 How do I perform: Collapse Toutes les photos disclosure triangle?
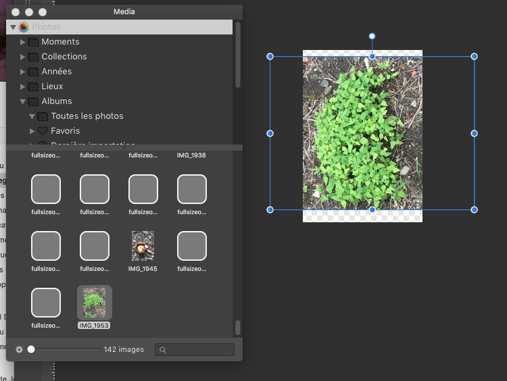tap(32, 116)
